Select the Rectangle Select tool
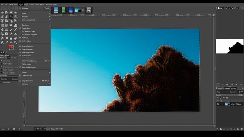This screenshot has height=137, width=244. 11,12
